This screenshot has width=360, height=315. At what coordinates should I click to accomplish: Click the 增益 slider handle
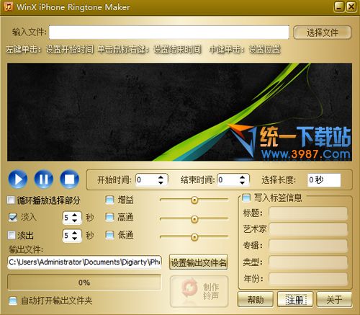pyautogui.click(x=194, y=200)
